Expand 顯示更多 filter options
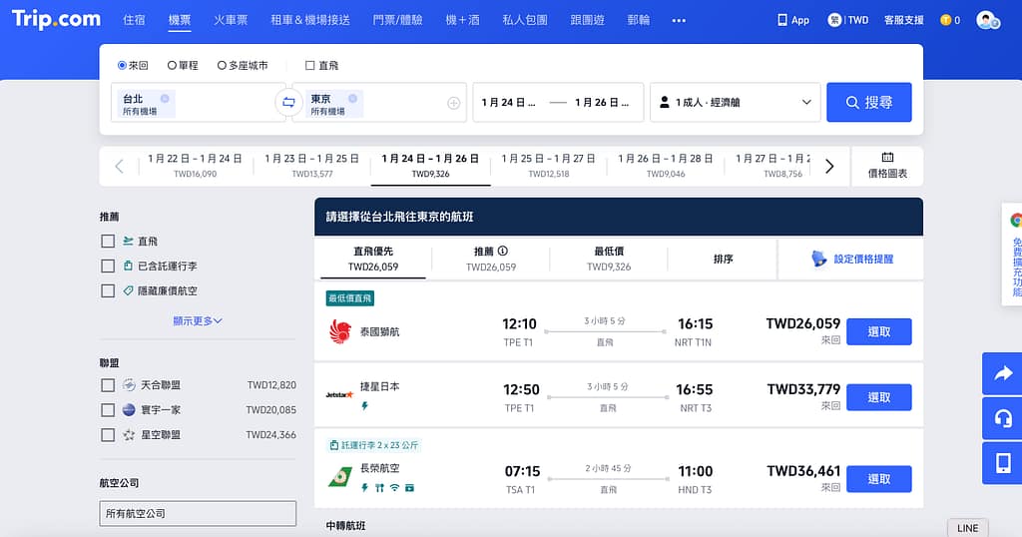The image size is (1022, 537). coord(198,320)
